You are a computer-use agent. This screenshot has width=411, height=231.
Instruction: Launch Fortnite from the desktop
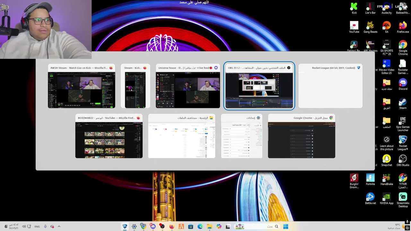(x=370, y=180)
